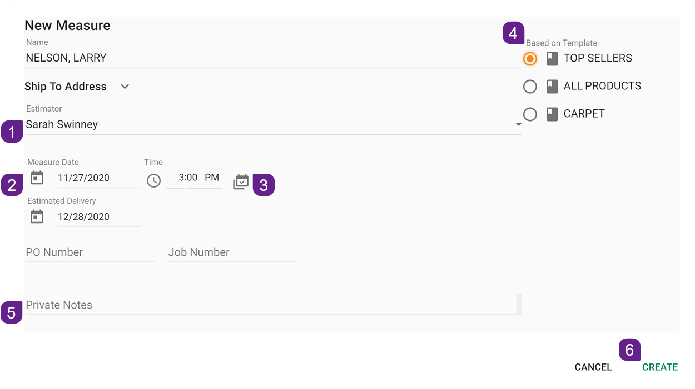Click the Estimated Delivery calendar icon
695x389 pixels.
point(37,217)
